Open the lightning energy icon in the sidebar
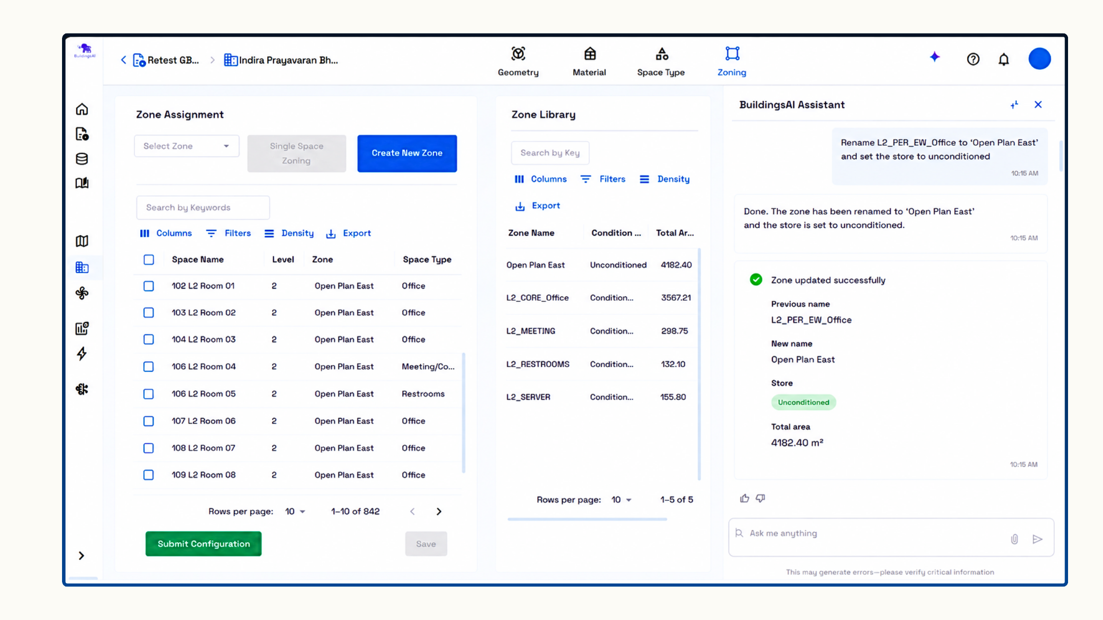The image size is (1103, 620). [x=82, y=353]
